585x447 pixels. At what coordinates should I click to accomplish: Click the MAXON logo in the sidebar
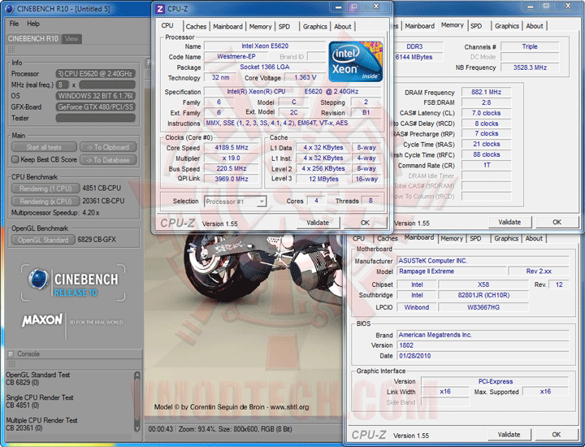43,319
